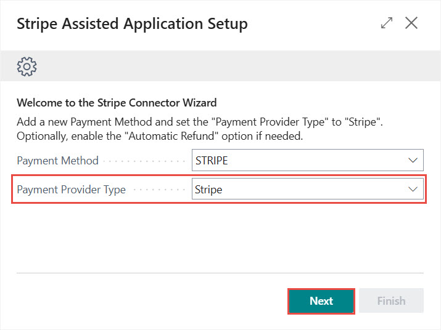The image size is (441, 330).
Task: Click the dotted leader after Payment Method label
Action: pyautogui.click(x=142, y=161)
